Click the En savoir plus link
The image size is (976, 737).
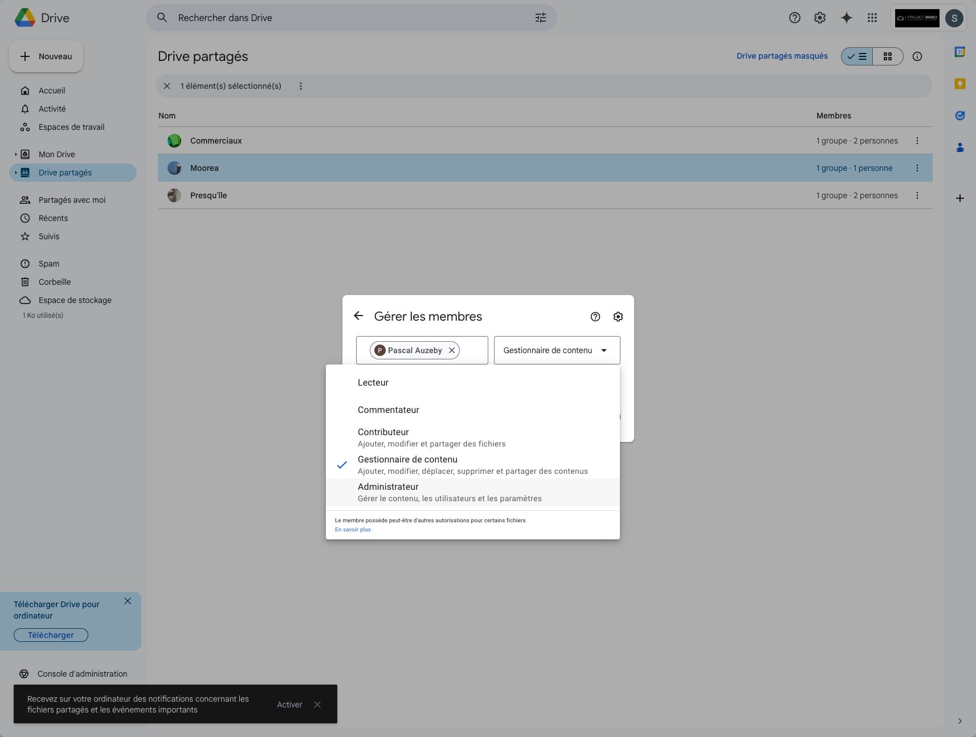click(353, 530)
